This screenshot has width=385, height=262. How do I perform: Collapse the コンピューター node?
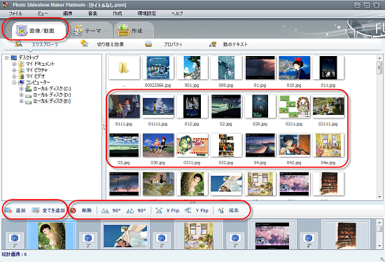click(14, 83)
